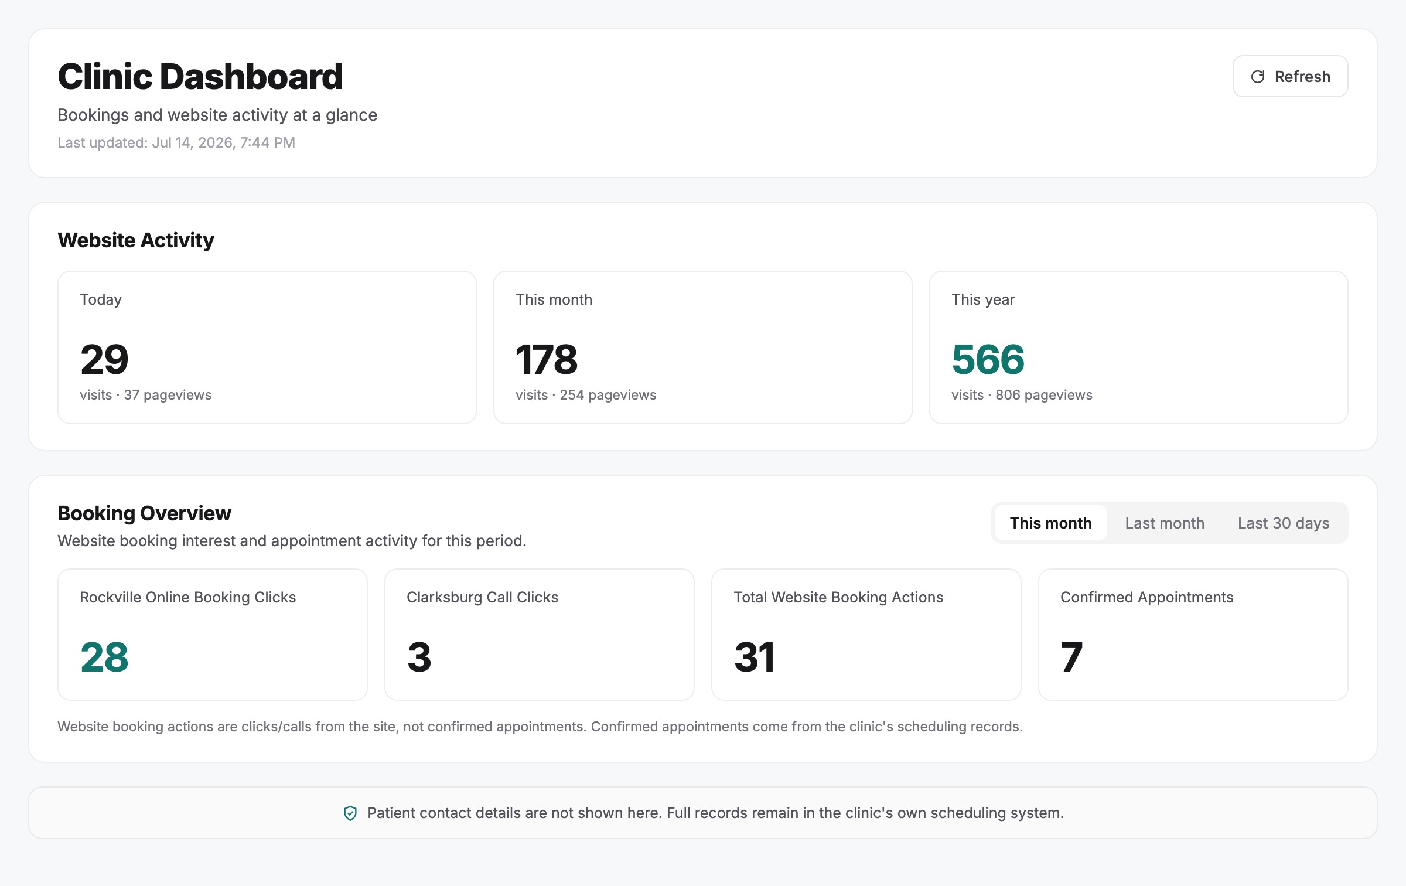The width and height of the screenshot is (1406, 886).
Task: Click the Clinic Dashboard heading
Action: [x=200, y=76]
